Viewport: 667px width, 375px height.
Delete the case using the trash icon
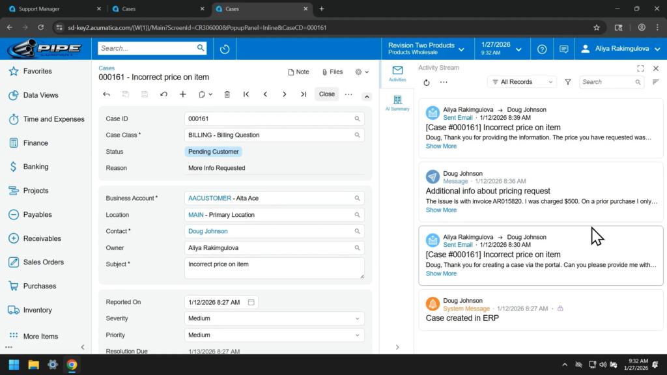pos(227,94)
